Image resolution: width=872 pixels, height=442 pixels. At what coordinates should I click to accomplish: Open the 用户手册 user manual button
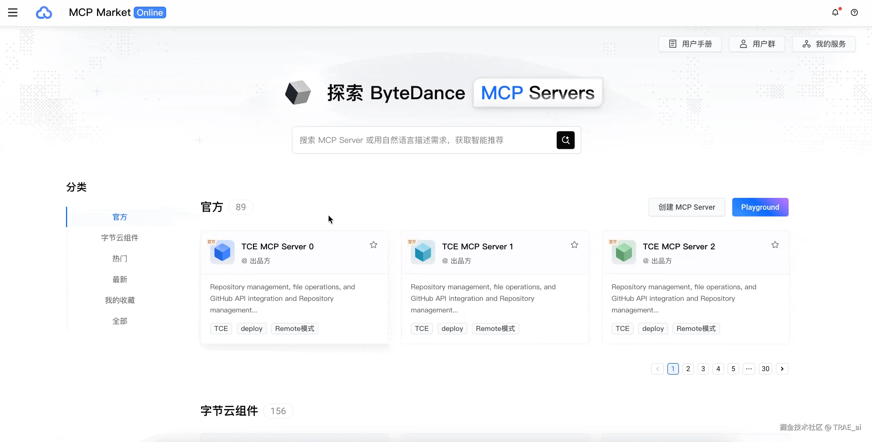point(690,44)
